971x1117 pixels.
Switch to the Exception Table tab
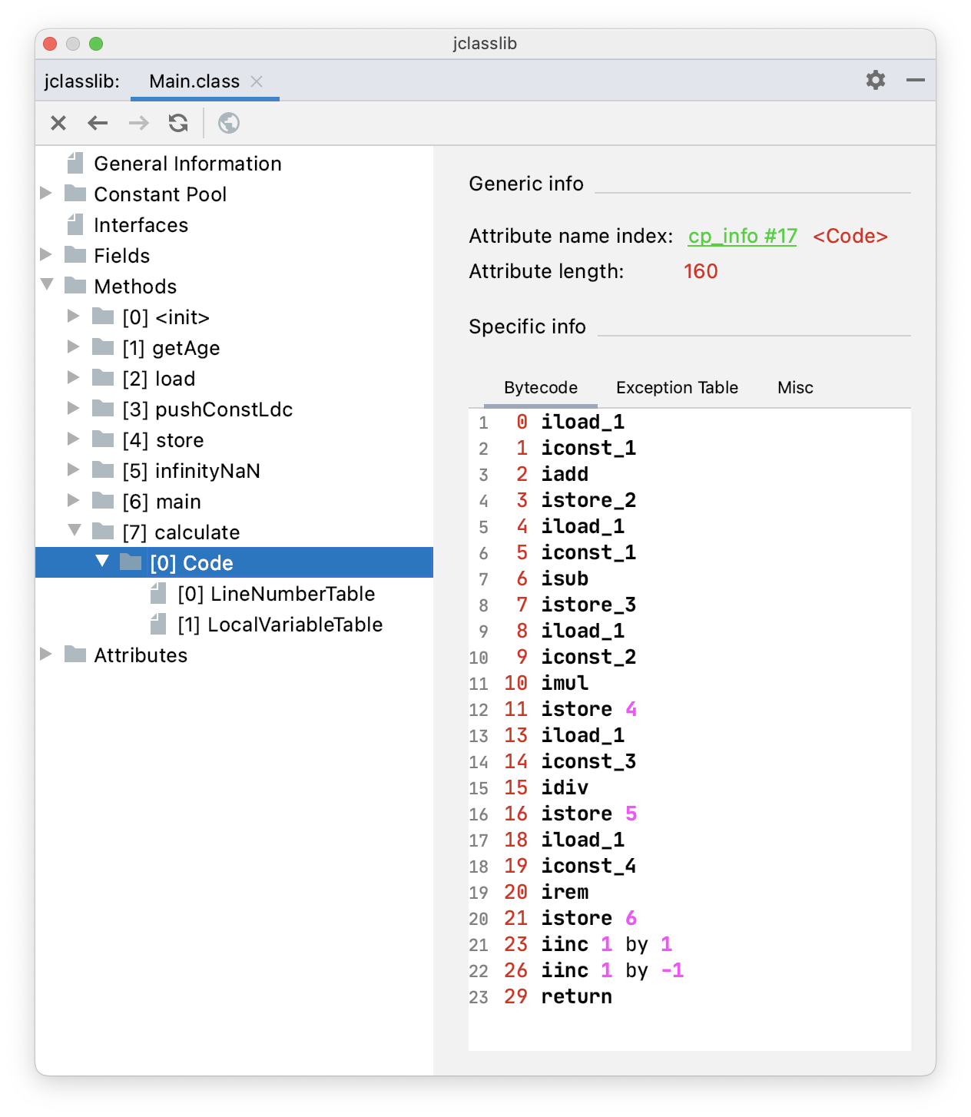677,388
